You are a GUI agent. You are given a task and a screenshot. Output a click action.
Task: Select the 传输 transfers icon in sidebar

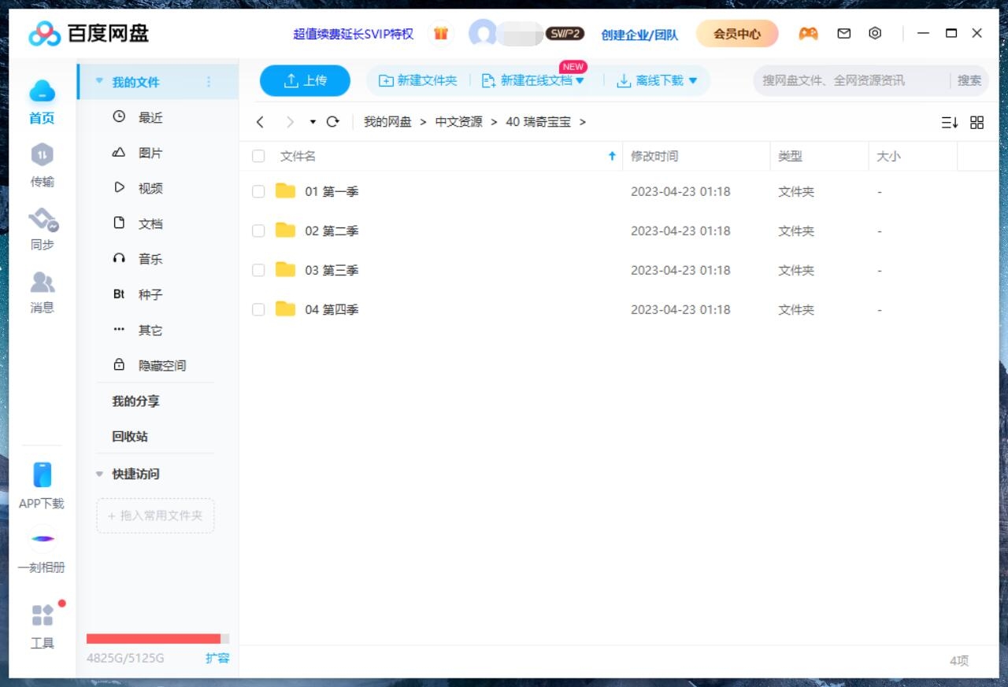click(x=43, y=165)
